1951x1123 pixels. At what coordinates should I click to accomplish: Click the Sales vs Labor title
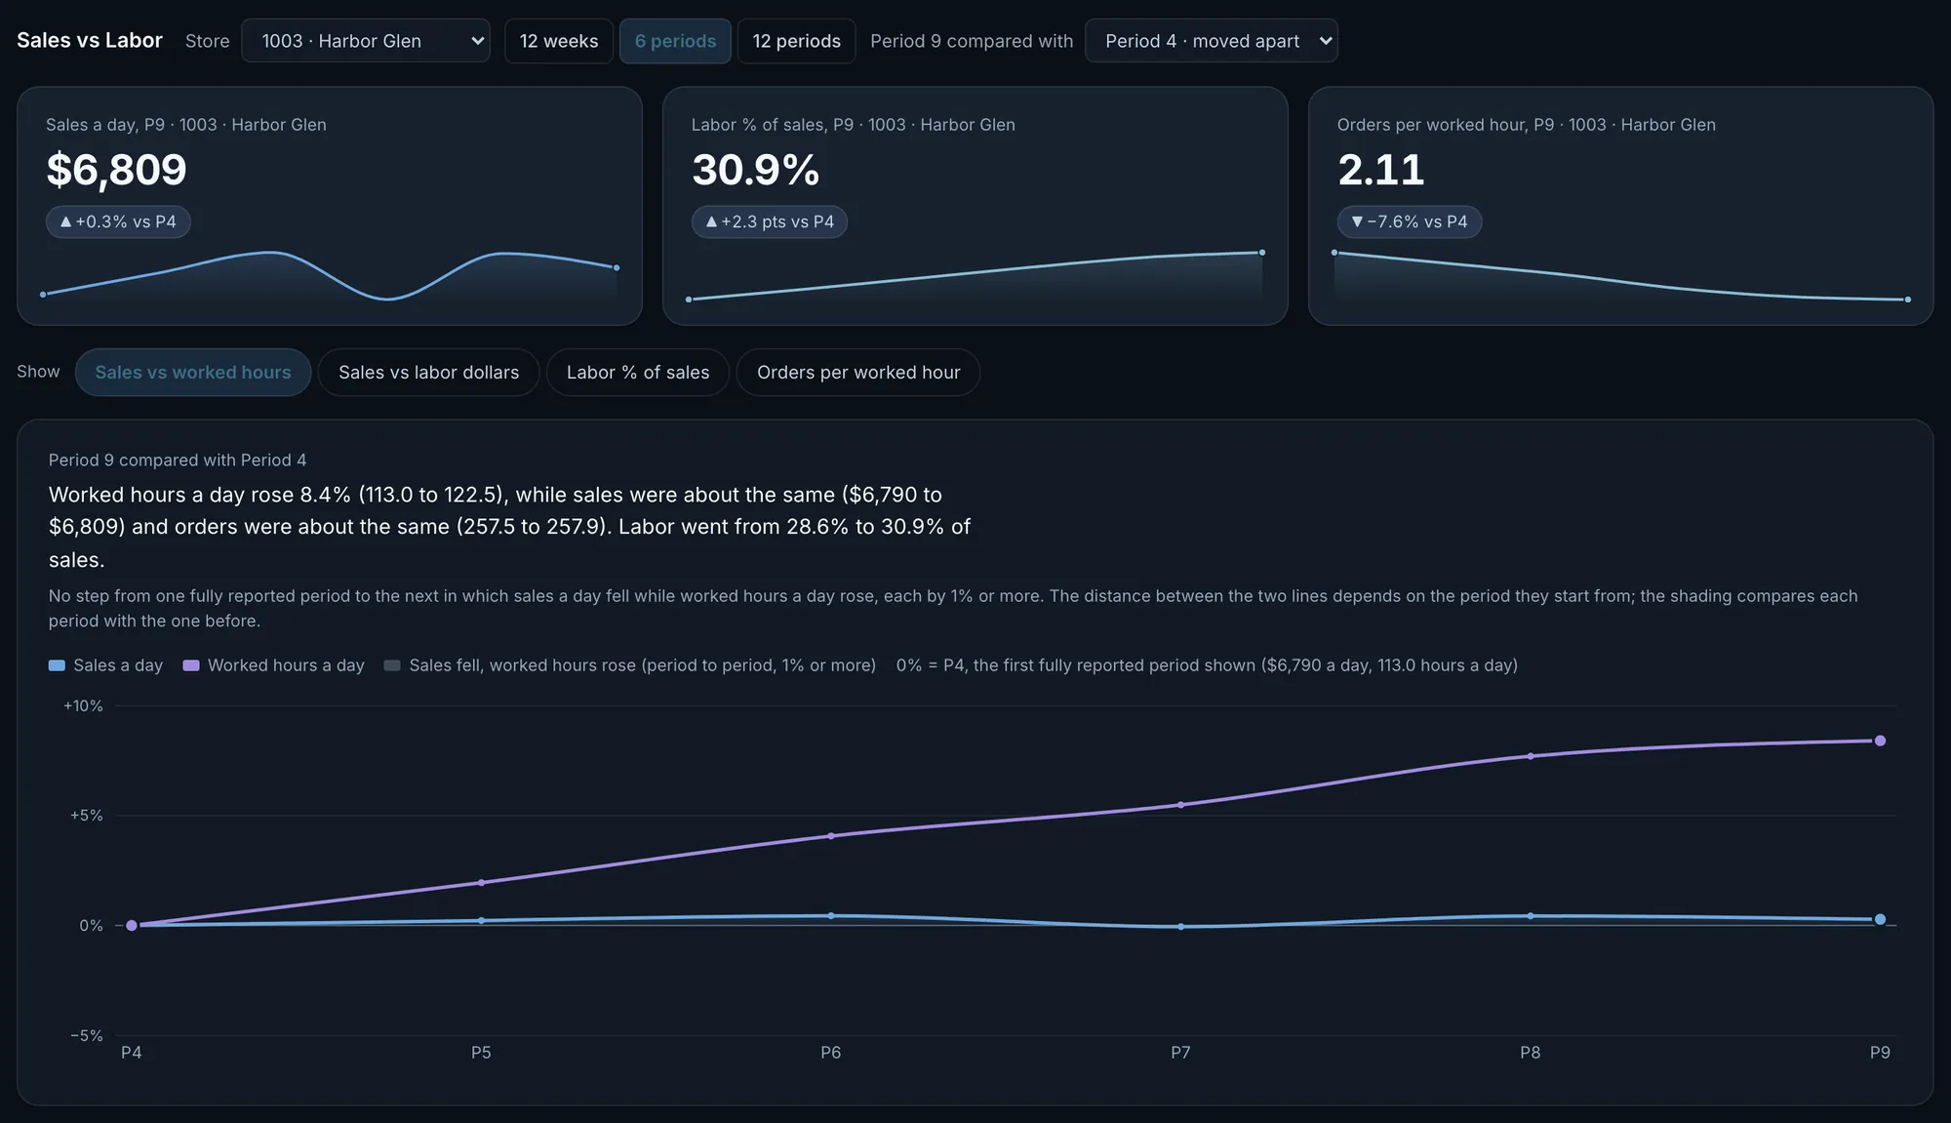click(x=90, y=41)
